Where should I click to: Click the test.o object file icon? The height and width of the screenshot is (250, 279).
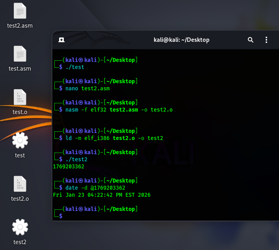(x=20, y=98)
